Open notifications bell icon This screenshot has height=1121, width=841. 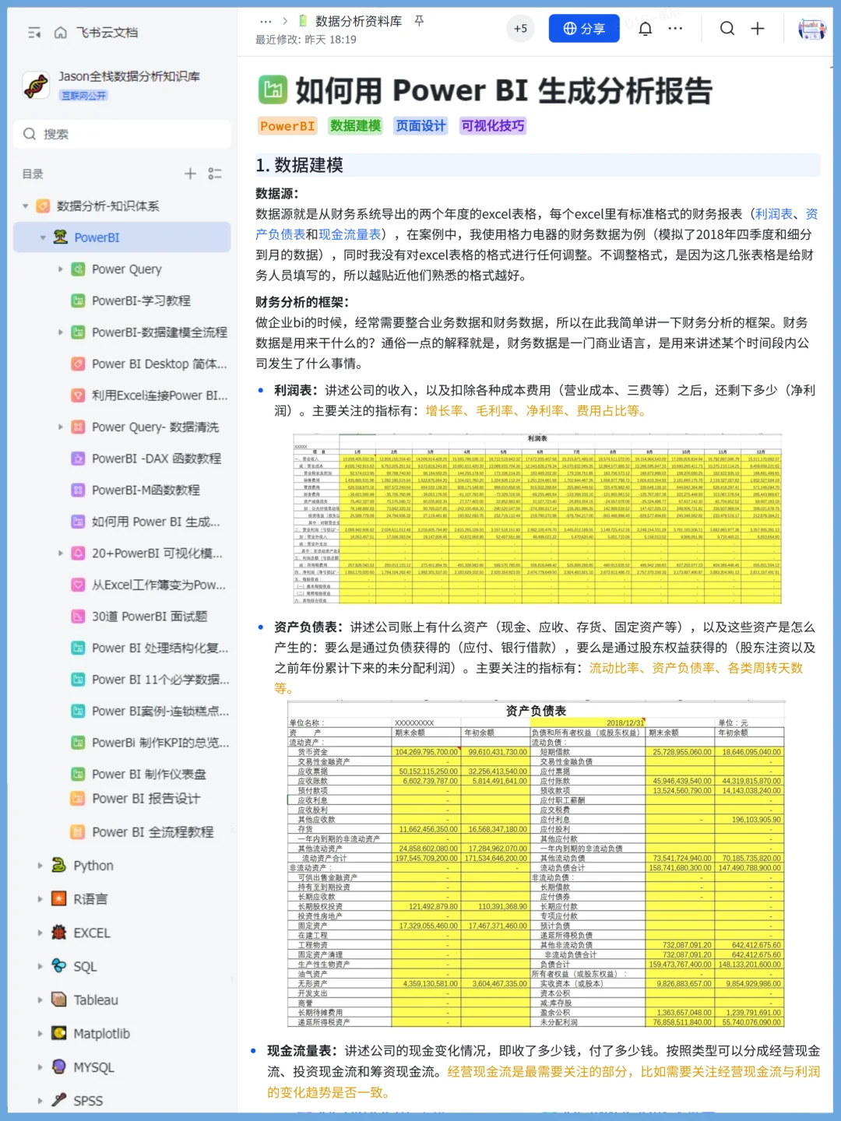646,29
